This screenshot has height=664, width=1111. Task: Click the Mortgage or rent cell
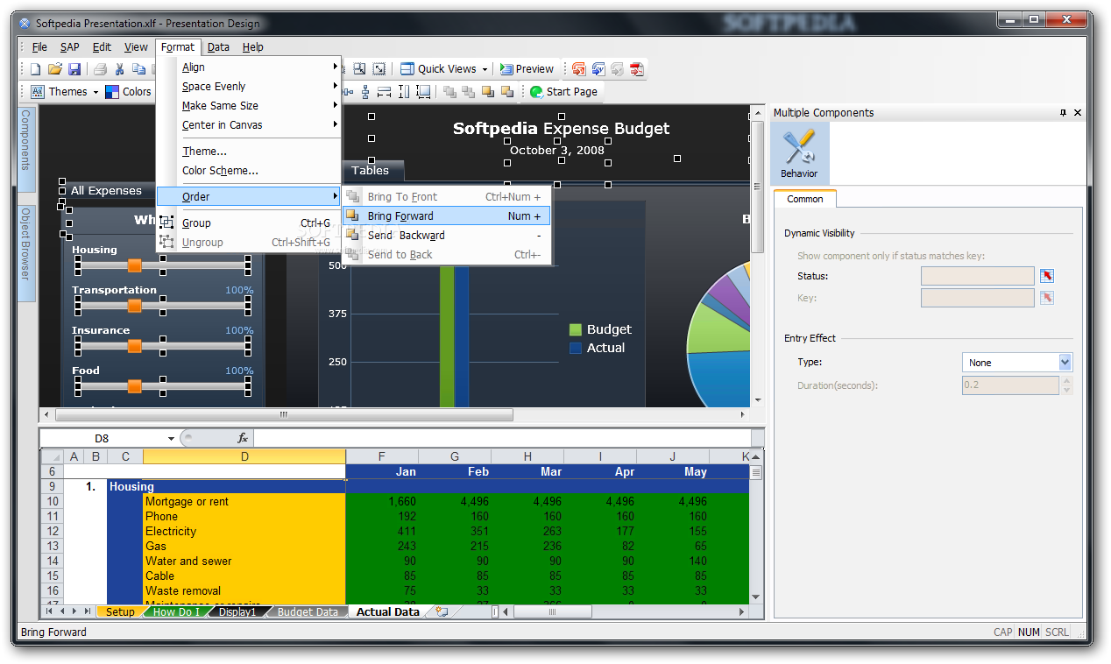244,502
